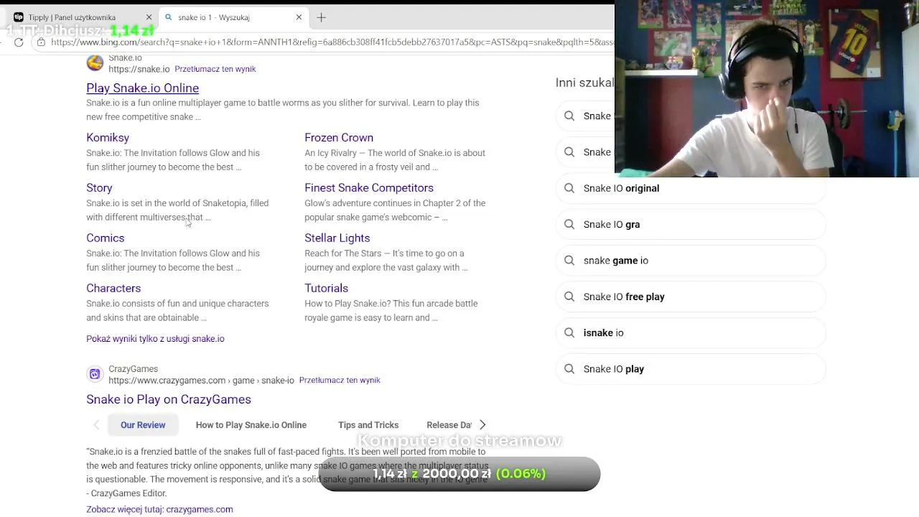Search related query Snake IO free play
Screen dimensions: 919x517
click(690, 297)
